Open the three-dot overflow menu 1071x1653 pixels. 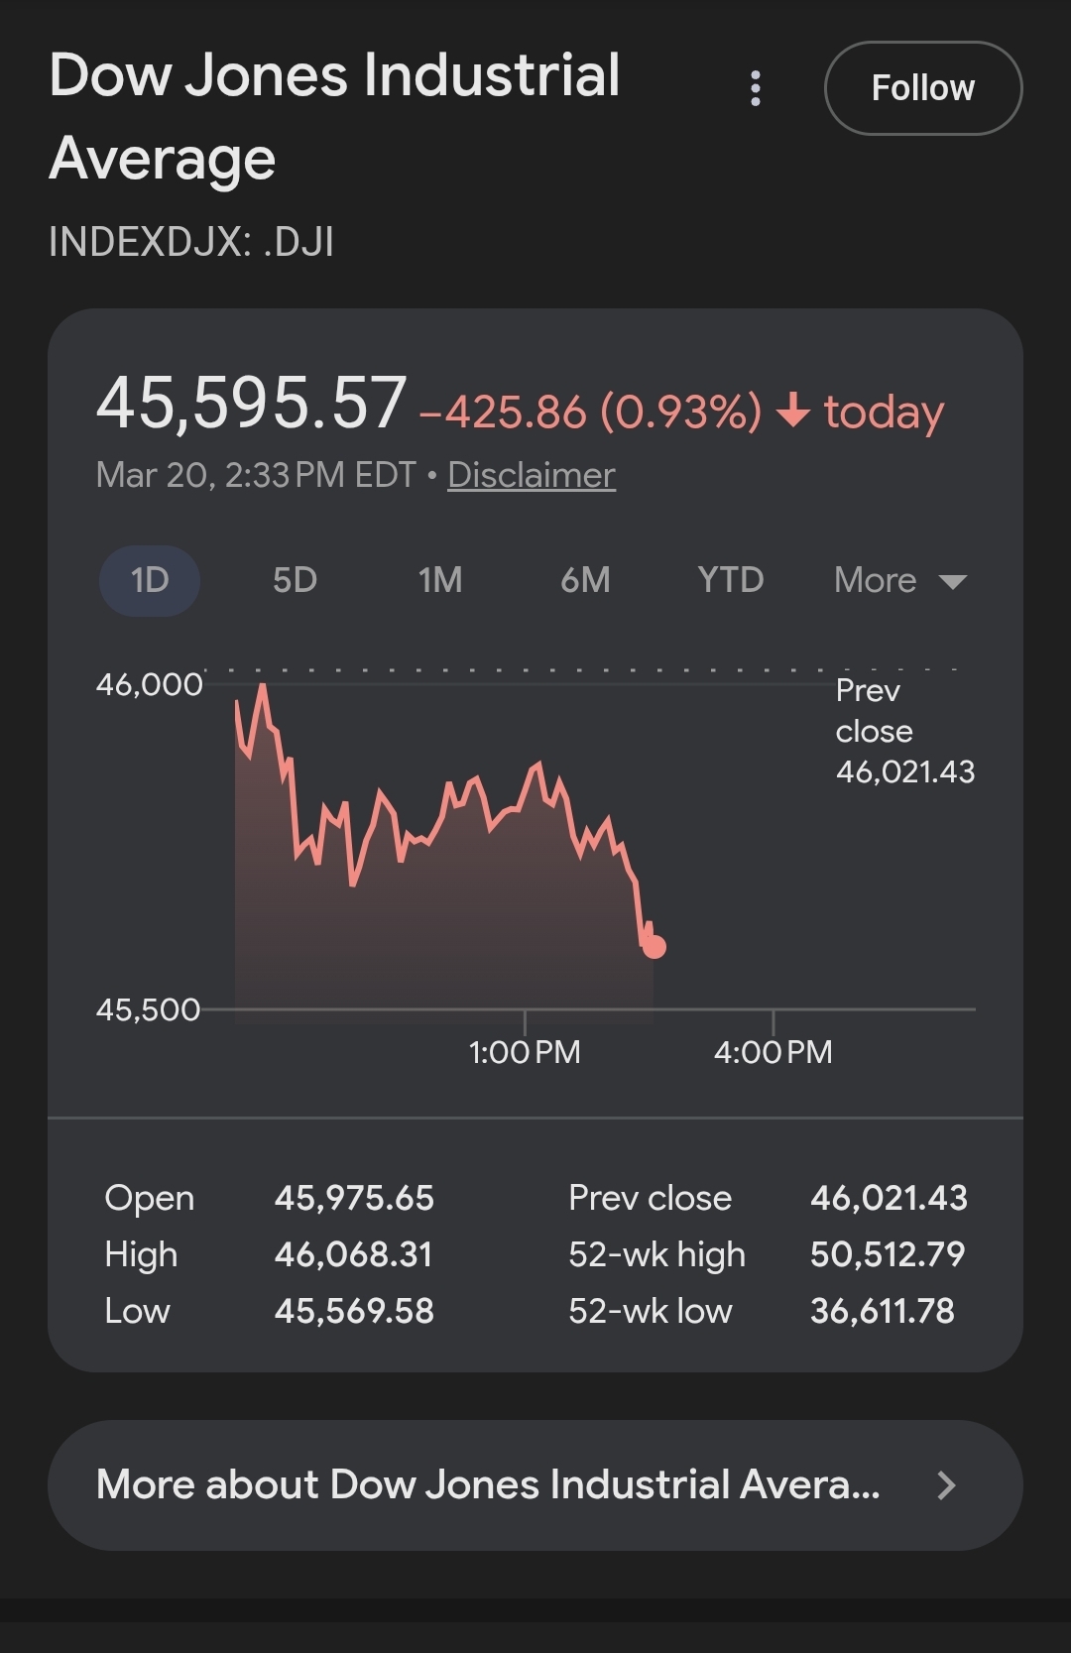(x=756, y=88)
